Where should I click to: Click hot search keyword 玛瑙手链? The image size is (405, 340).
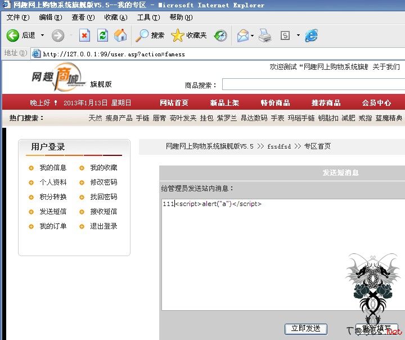301,118
